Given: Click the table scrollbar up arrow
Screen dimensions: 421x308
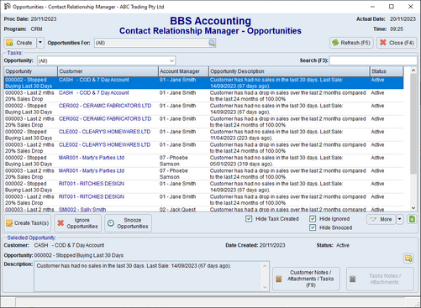Looking at the screenshot, I should click(413, 70).
